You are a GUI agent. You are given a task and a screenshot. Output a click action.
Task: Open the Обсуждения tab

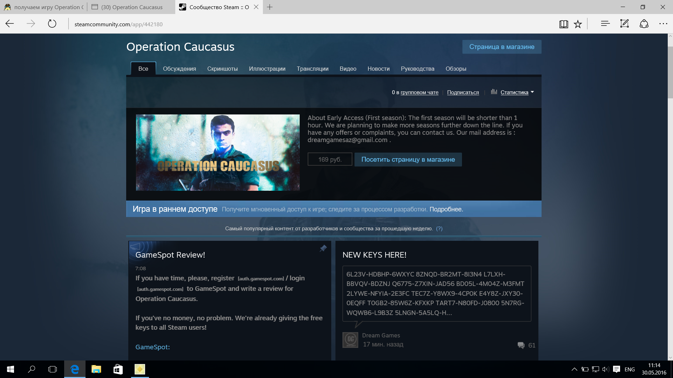click(179, 69)
